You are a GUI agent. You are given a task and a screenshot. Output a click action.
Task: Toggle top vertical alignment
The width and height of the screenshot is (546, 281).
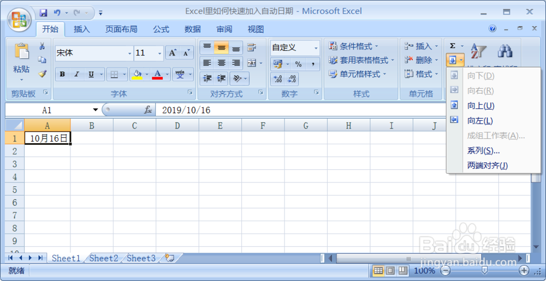pyautogui.click(x=207, y=47)
